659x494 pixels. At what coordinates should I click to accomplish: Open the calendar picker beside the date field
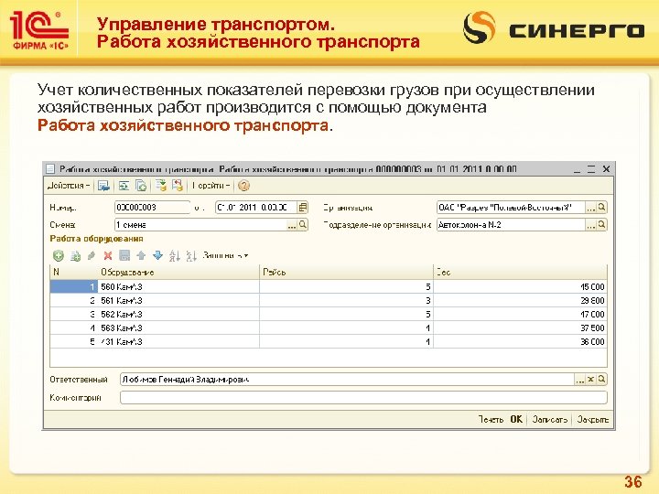click(x=303, y=208)
